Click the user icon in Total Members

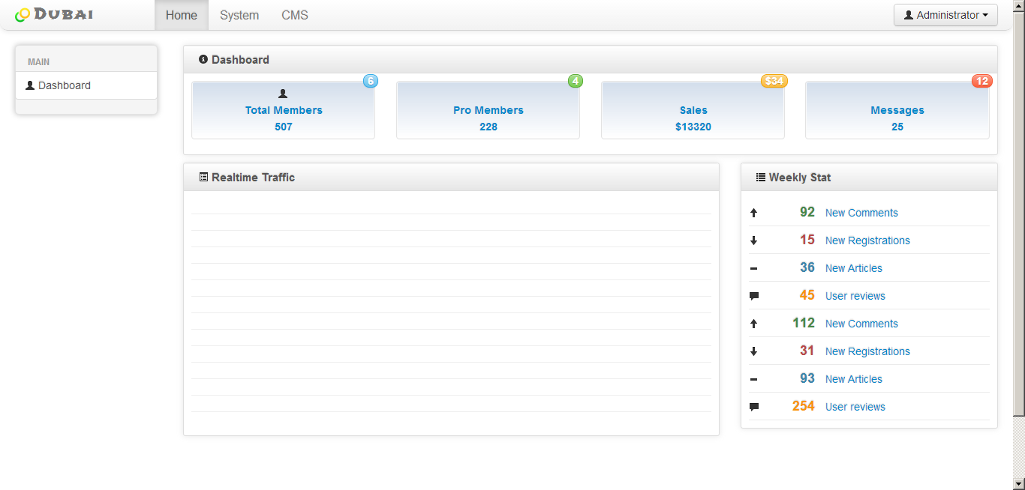pyautogui.click(x=283, y=94)
